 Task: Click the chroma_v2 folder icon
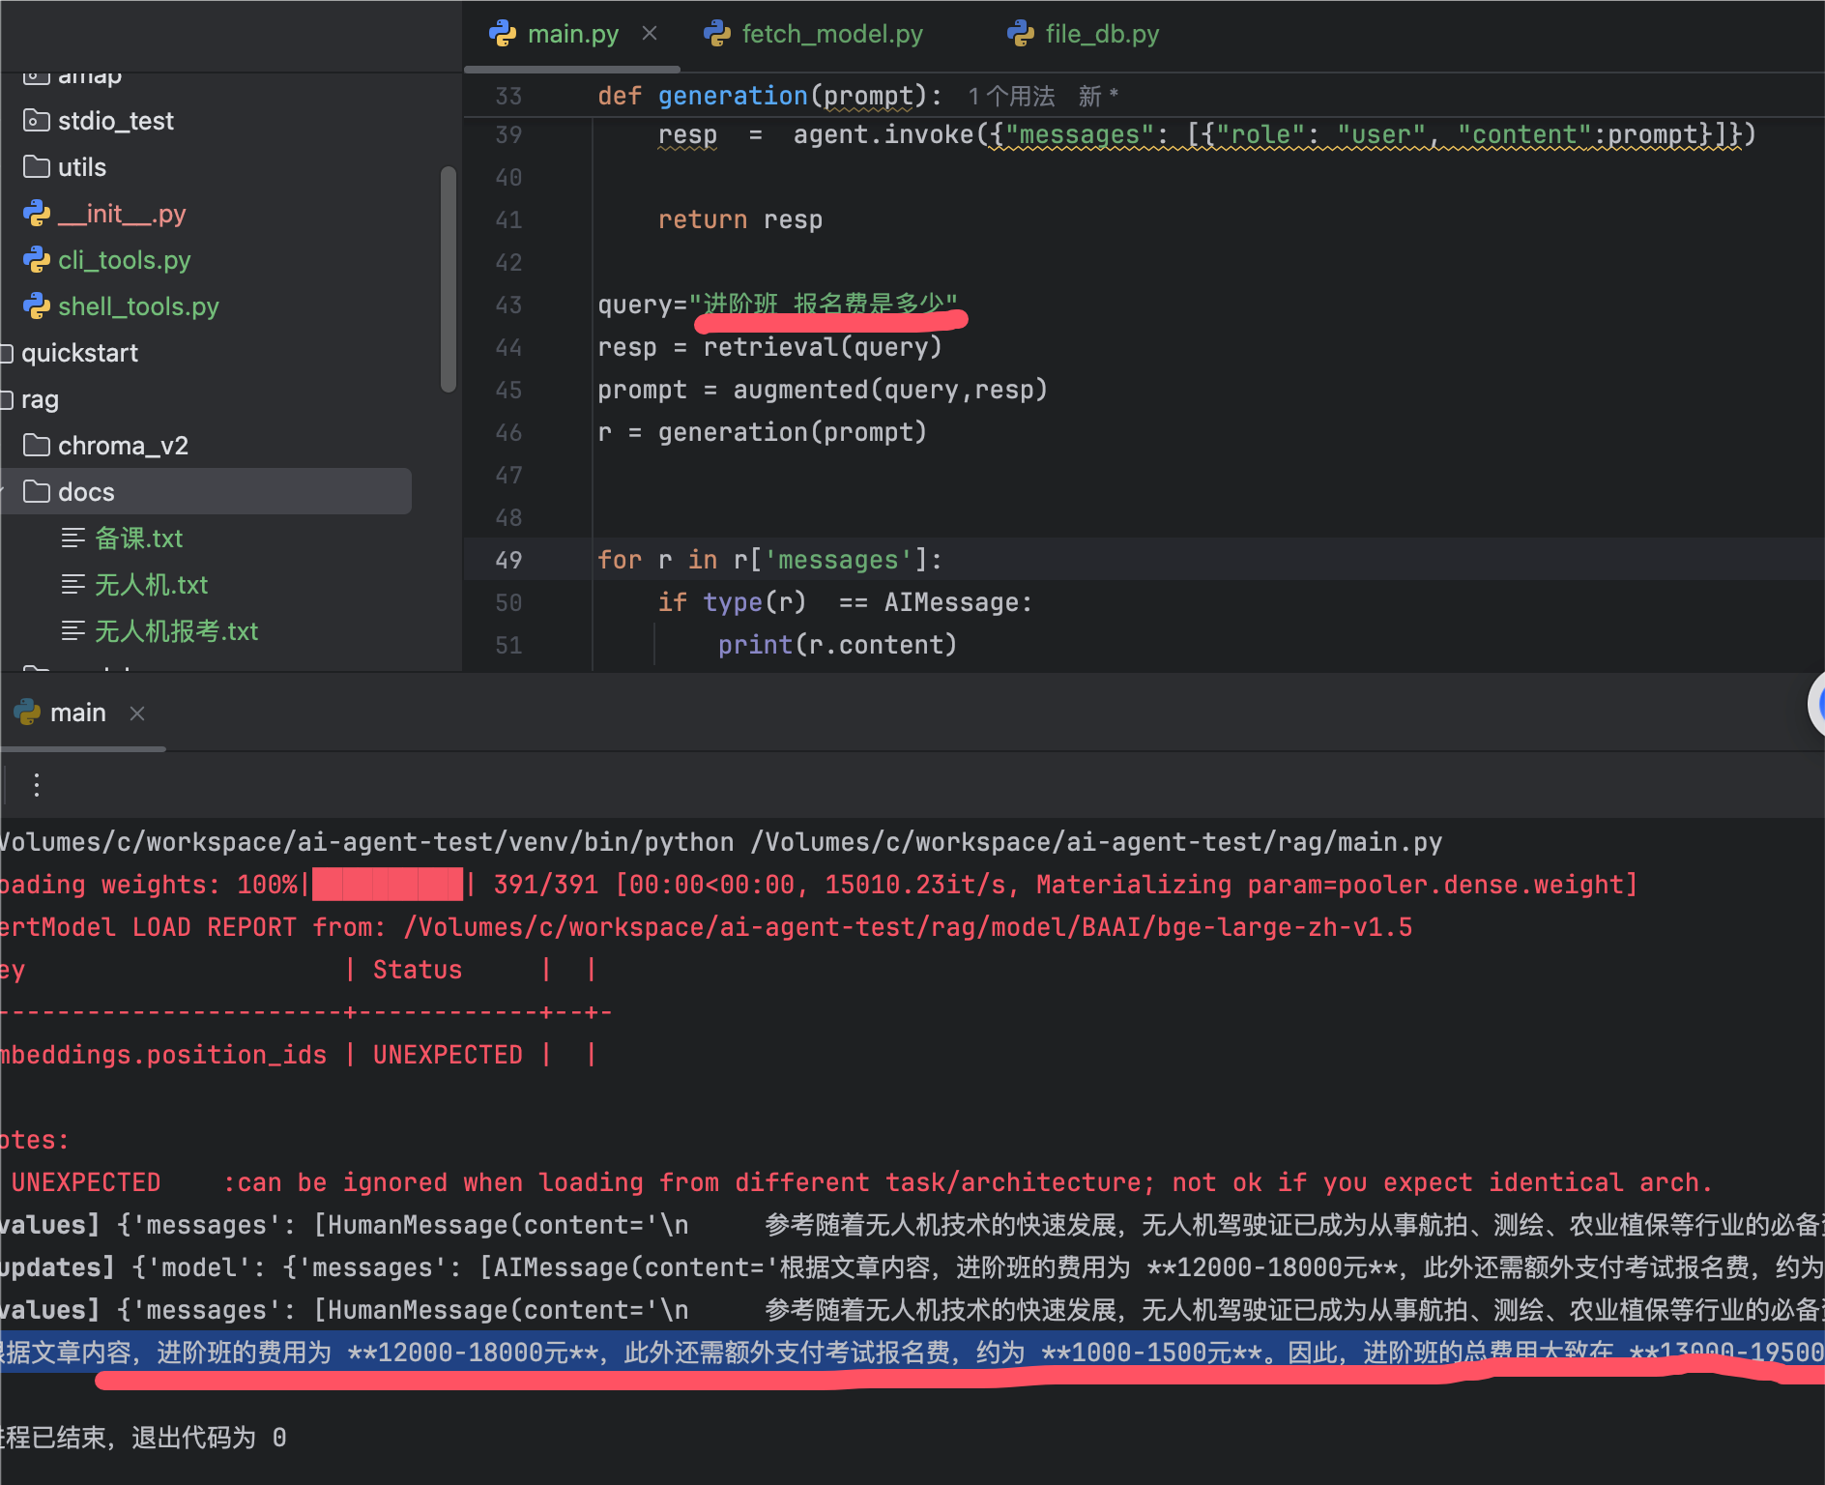pyautogui.click(x=37, y=446)
